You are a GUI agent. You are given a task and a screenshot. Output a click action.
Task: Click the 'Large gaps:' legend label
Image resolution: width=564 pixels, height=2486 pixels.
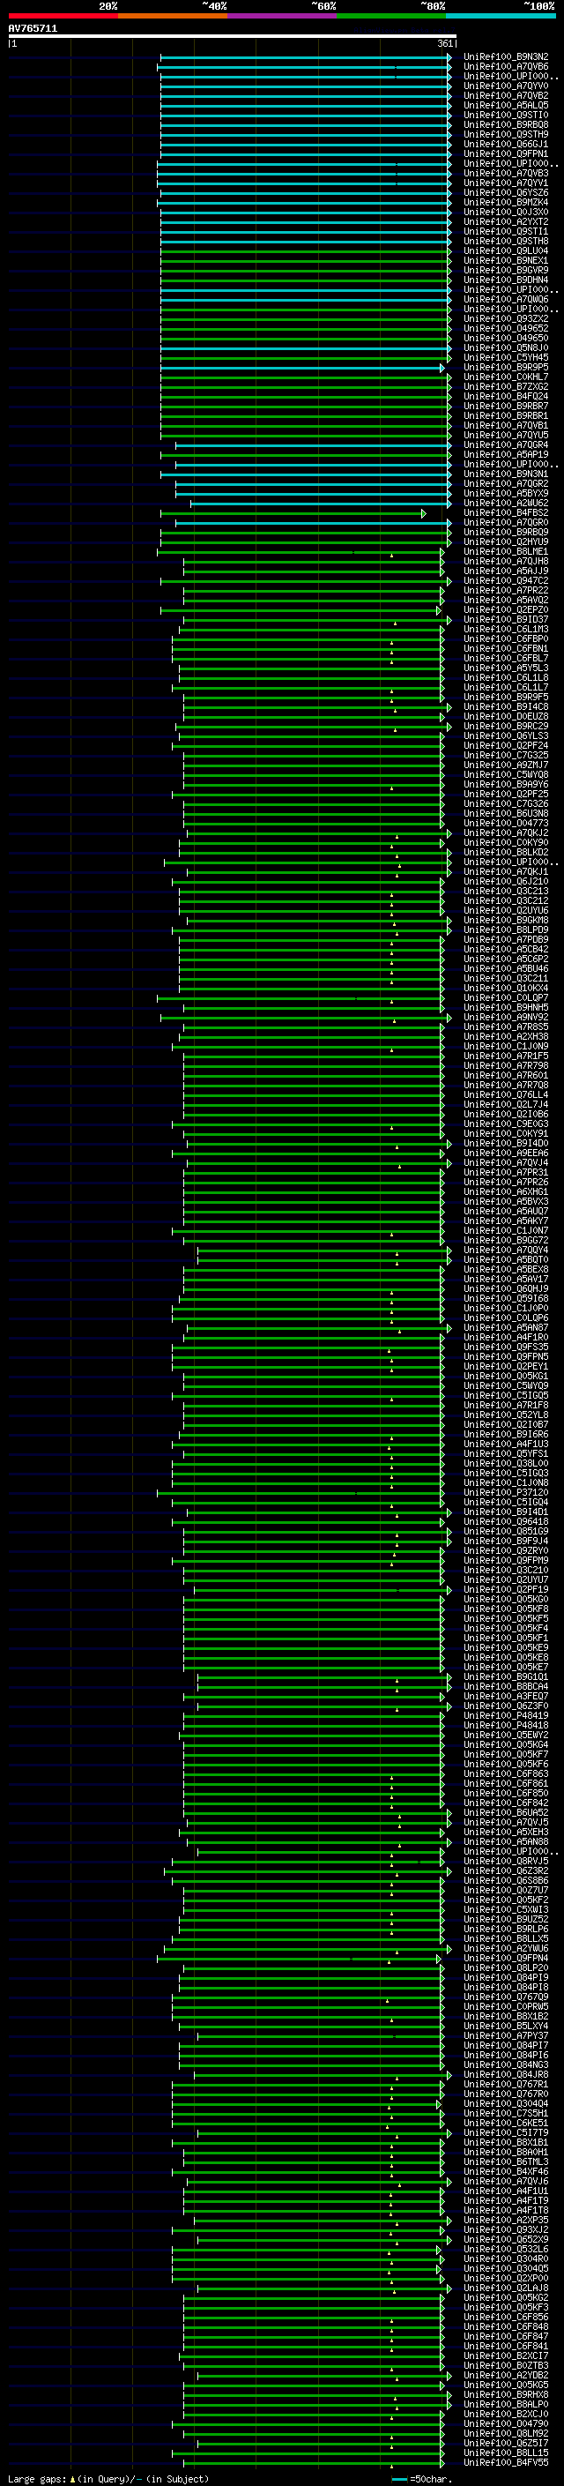[37, 2479]
